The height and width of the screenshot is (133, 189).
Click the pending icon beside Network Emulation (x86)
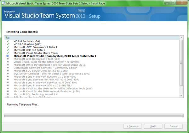pos(8,91)
